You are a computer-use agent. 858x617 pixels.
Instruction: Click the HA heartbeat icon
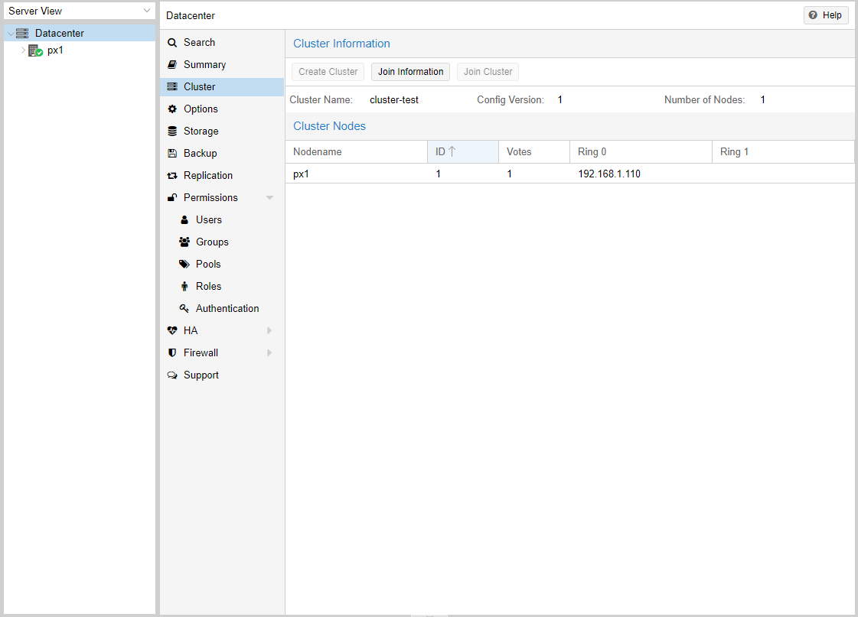click(172, 331)
